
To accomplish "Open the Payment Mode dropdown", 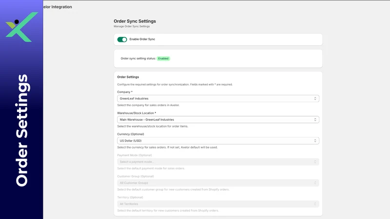I will coord(218,162).
